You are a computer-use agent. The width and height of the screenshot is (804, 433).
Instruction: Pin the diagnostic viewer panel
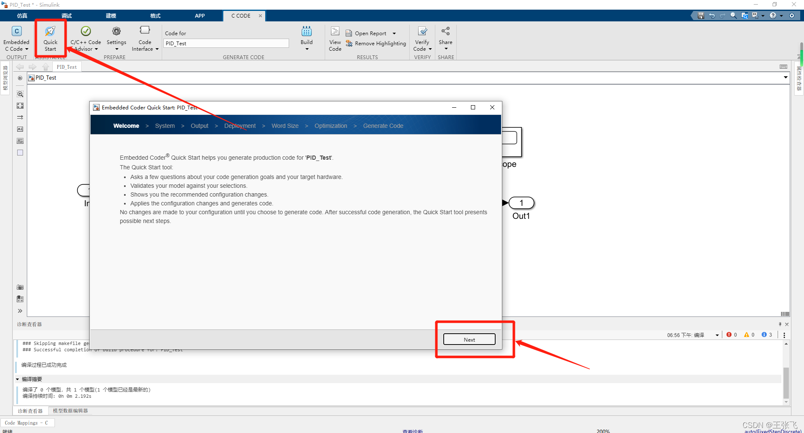point(780,324)
